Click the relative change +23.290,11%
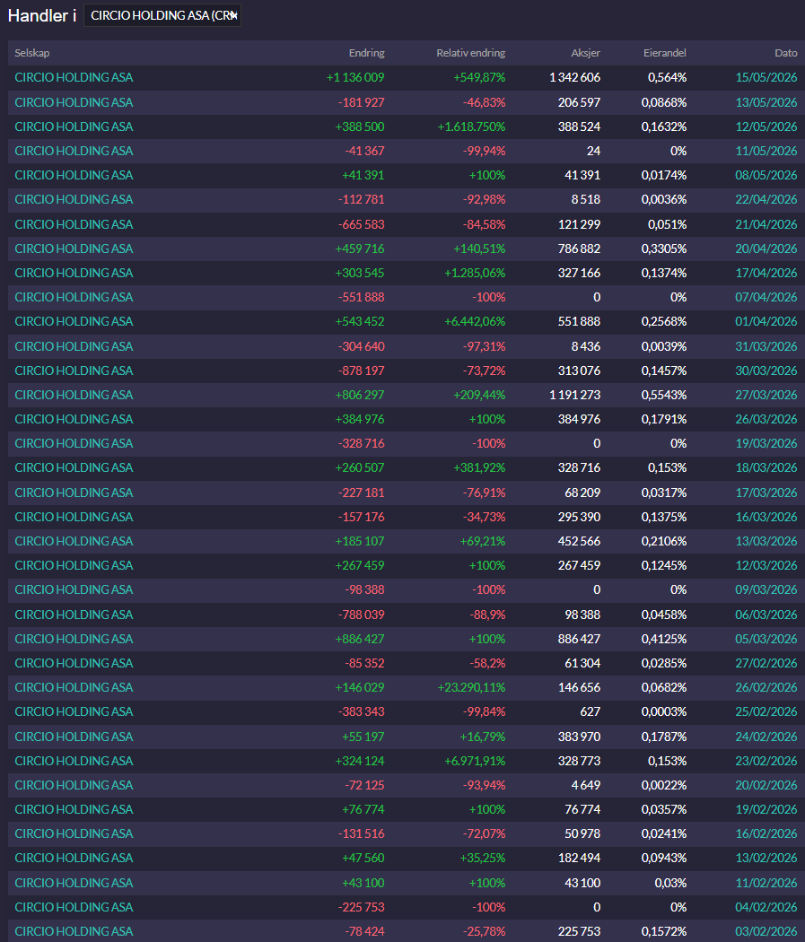Screen dimensions: 805x942 tap(471, 687)
